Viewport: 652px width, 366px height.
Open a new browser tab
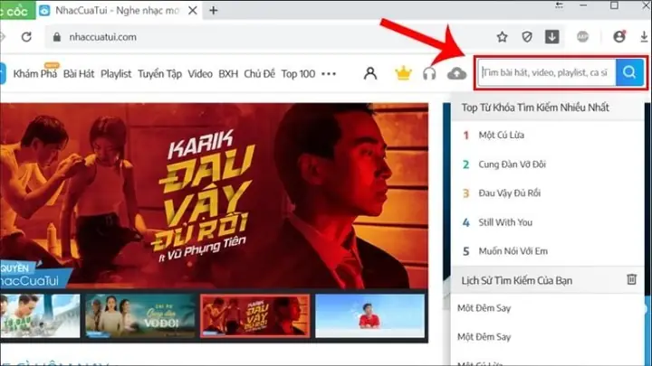[x=214, y=10]
